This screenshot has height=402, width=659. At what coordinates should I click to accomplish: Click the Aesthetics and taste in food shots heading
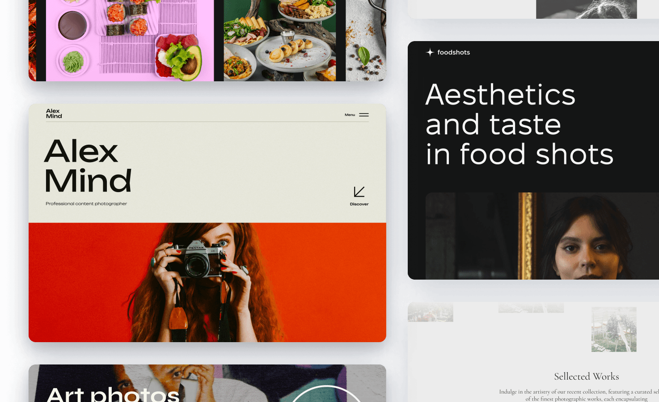click(519, 124)
